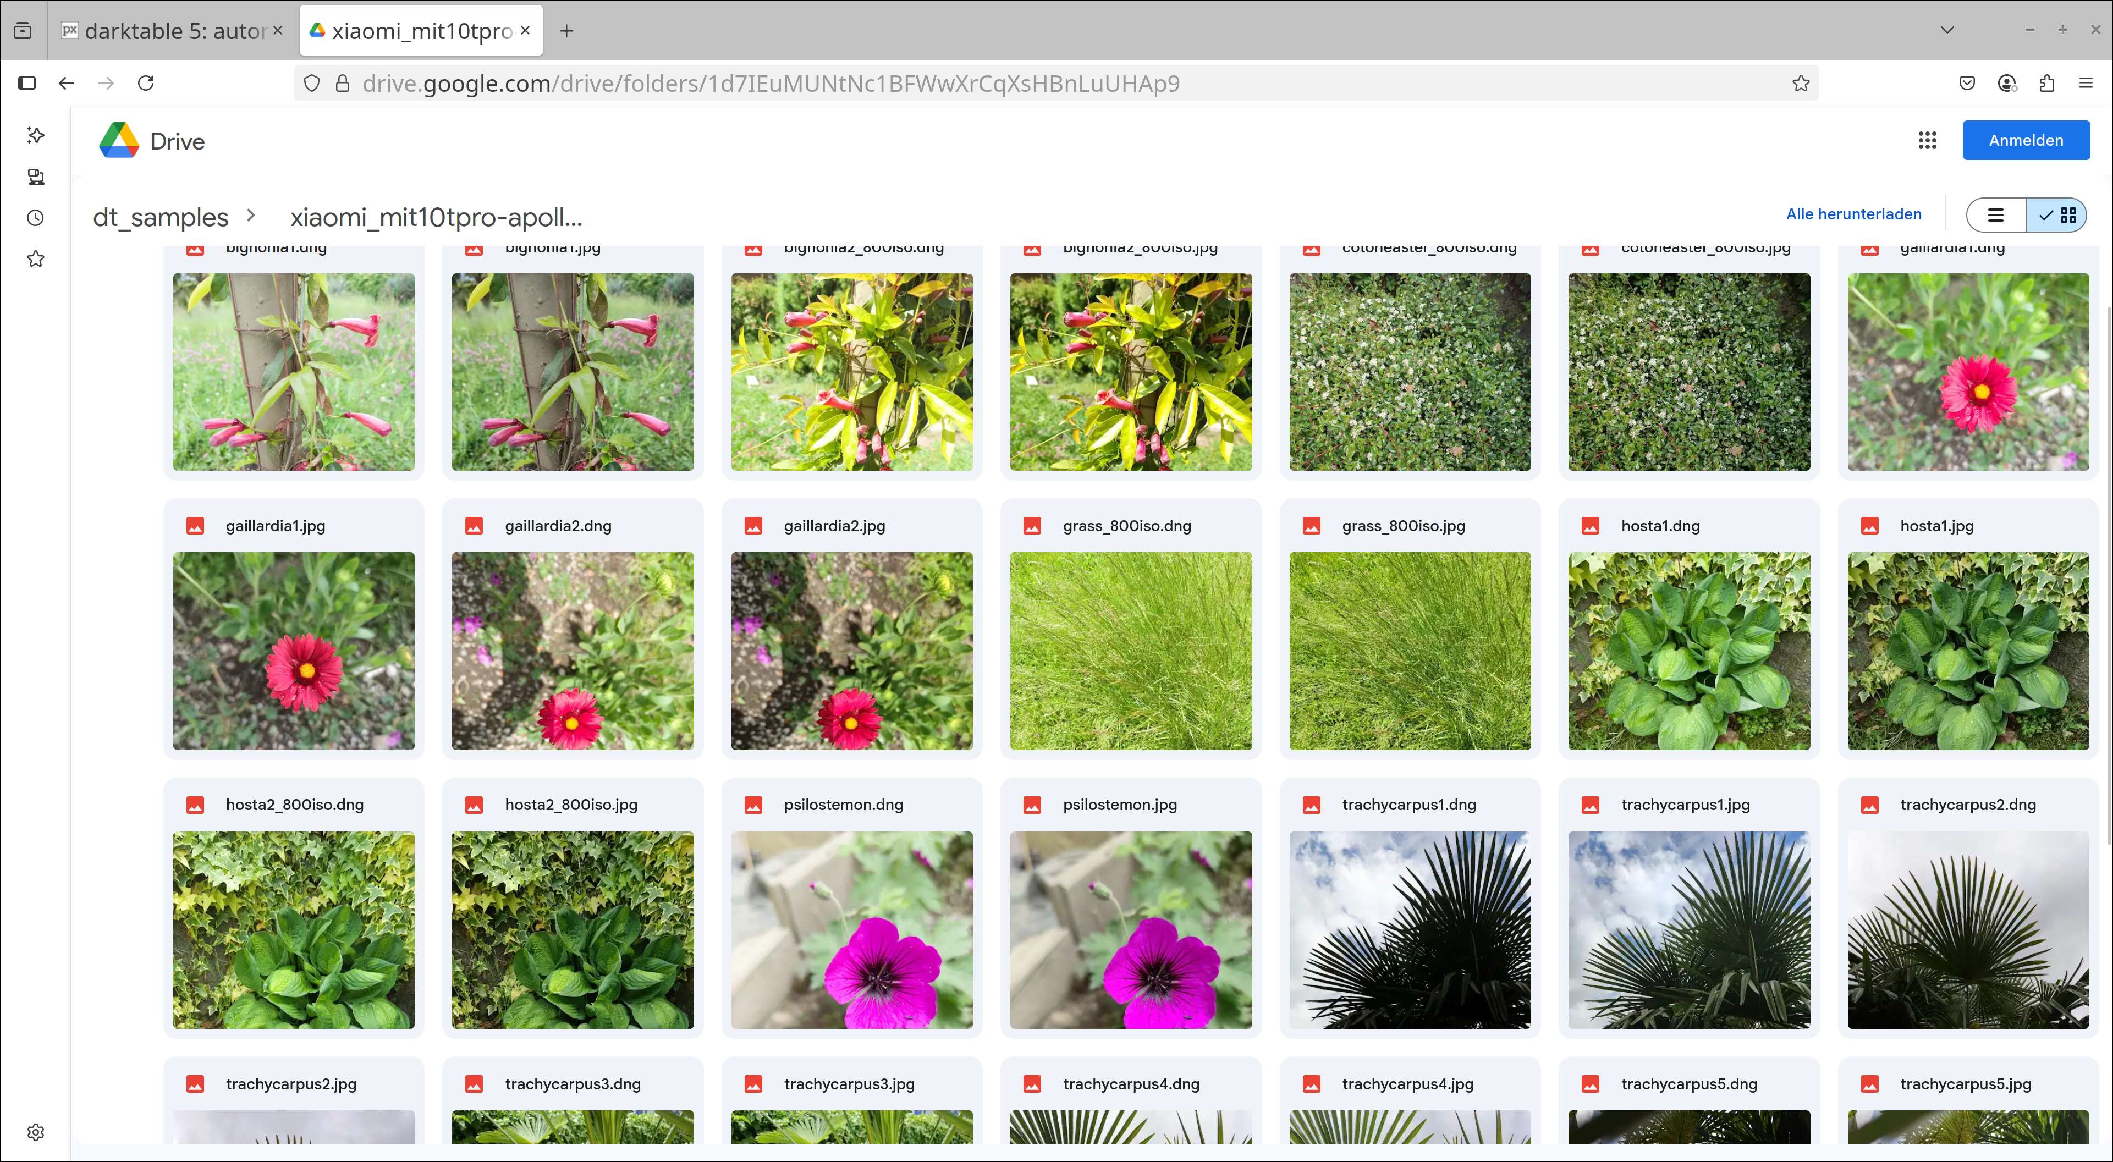Click trachycarpus4.jpg file name

pyautogui.click(x=1407, y=1084)
